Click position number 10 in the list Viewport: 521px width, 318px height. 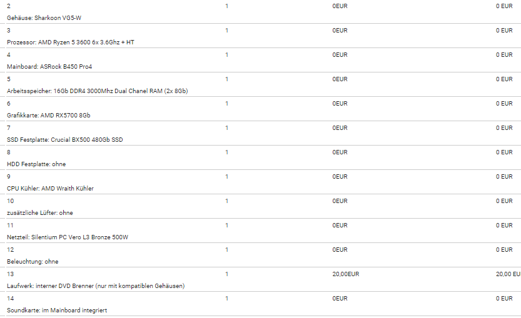(x=10, y=201)
